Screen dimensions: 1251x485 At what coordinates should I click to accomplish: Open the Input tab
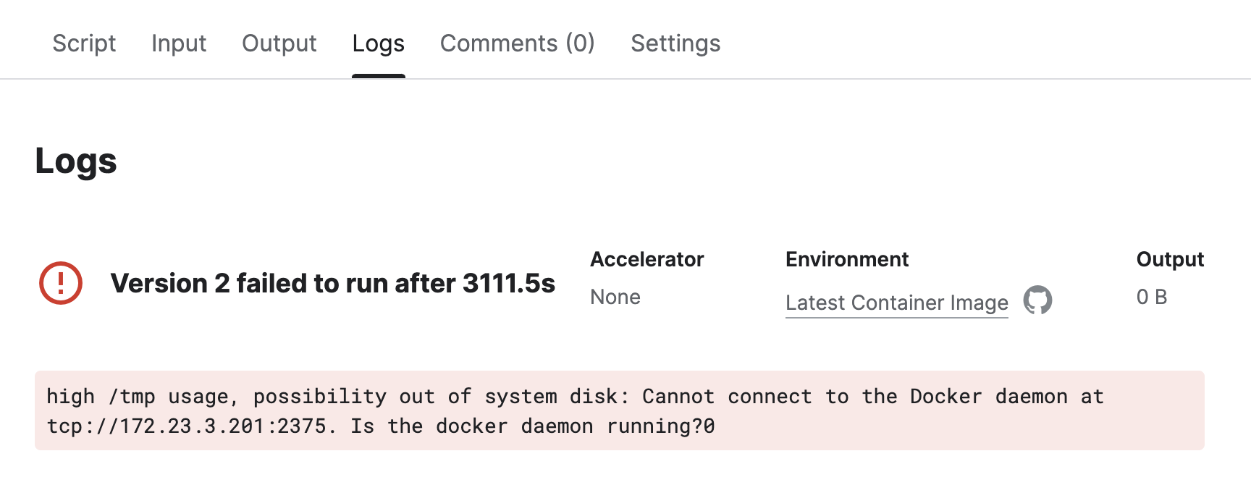click(179, 43)
